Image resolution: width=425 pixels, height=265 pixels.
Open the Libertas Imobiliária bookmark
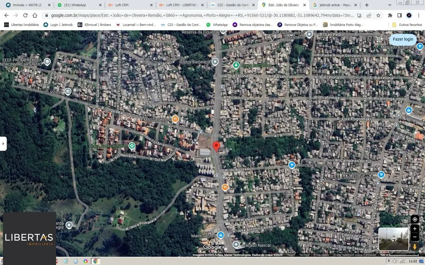pos(21,25)
